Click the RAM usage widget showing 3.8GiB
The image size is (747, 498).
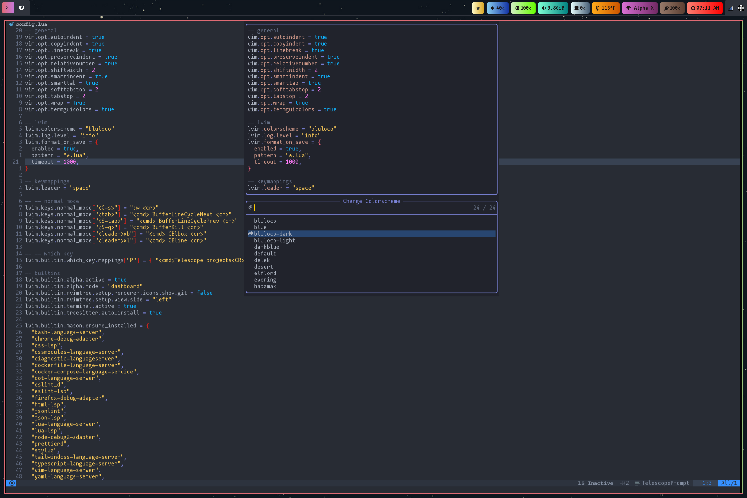pyautogui.click(x=553, y=8)
